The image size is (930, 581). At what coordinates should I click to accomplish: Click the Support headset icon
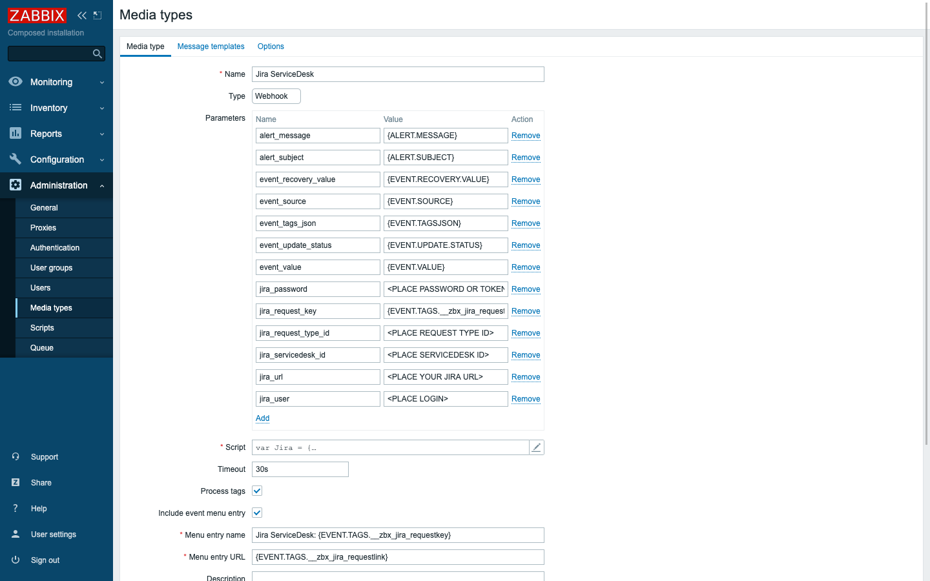click(15, 457)
